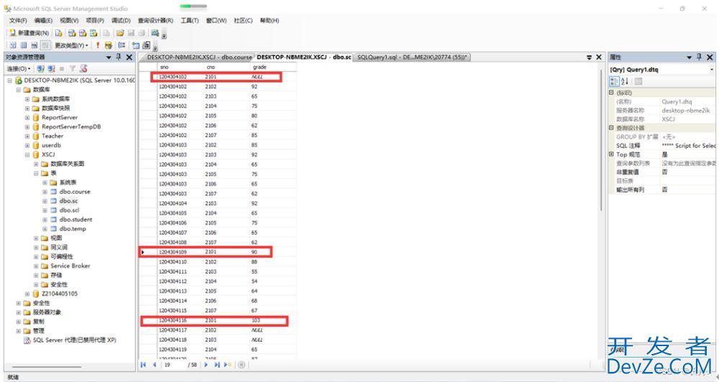Select the dbo.temp table in tree
This screenshot has width=719, height=382.
73,228
